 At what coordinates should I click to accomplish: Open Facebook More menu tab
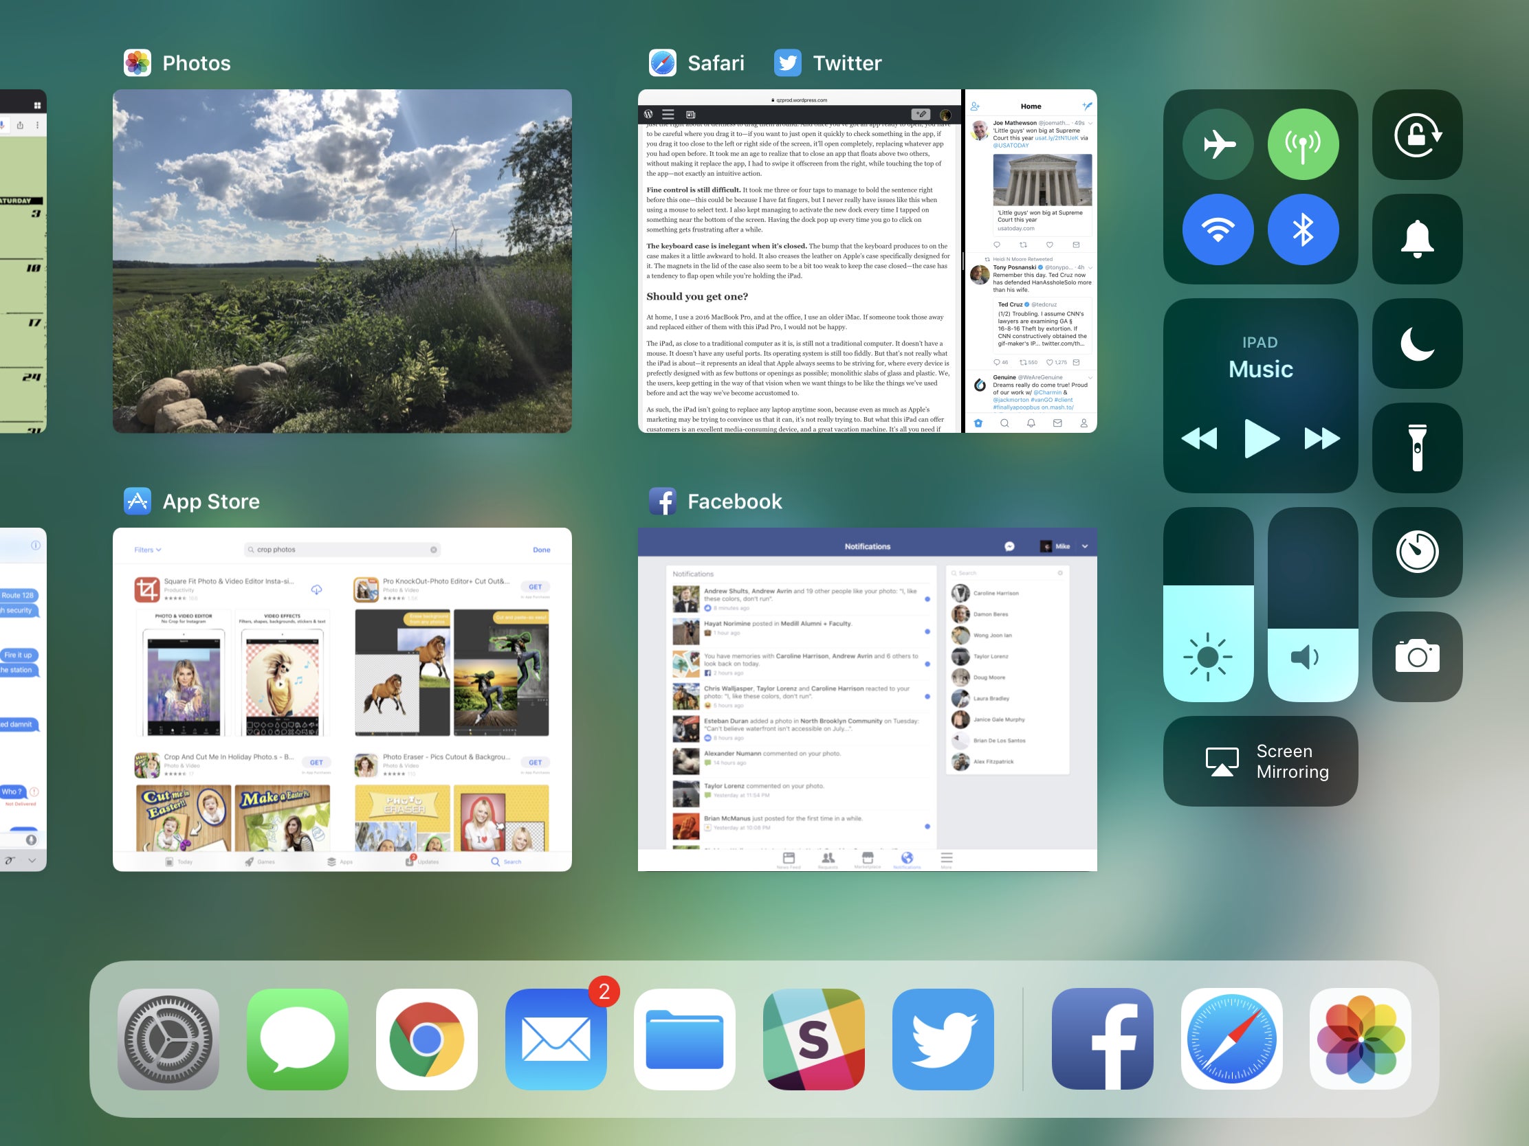tap(946, 860)
